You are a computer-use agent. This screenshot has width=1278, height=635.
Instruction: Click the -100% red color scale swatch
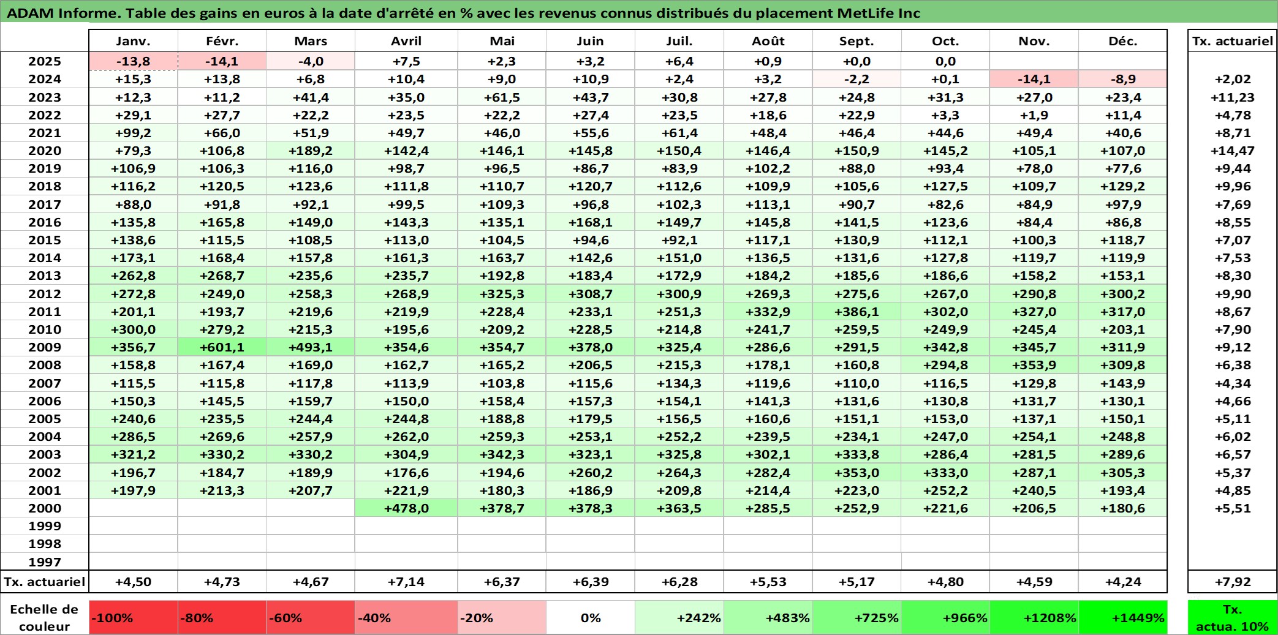tap(134, 617)
